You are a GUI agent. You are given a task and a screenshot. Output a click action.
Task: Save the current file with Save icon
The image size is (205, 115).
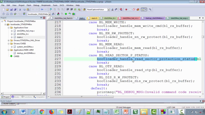[x=11, y=10]
